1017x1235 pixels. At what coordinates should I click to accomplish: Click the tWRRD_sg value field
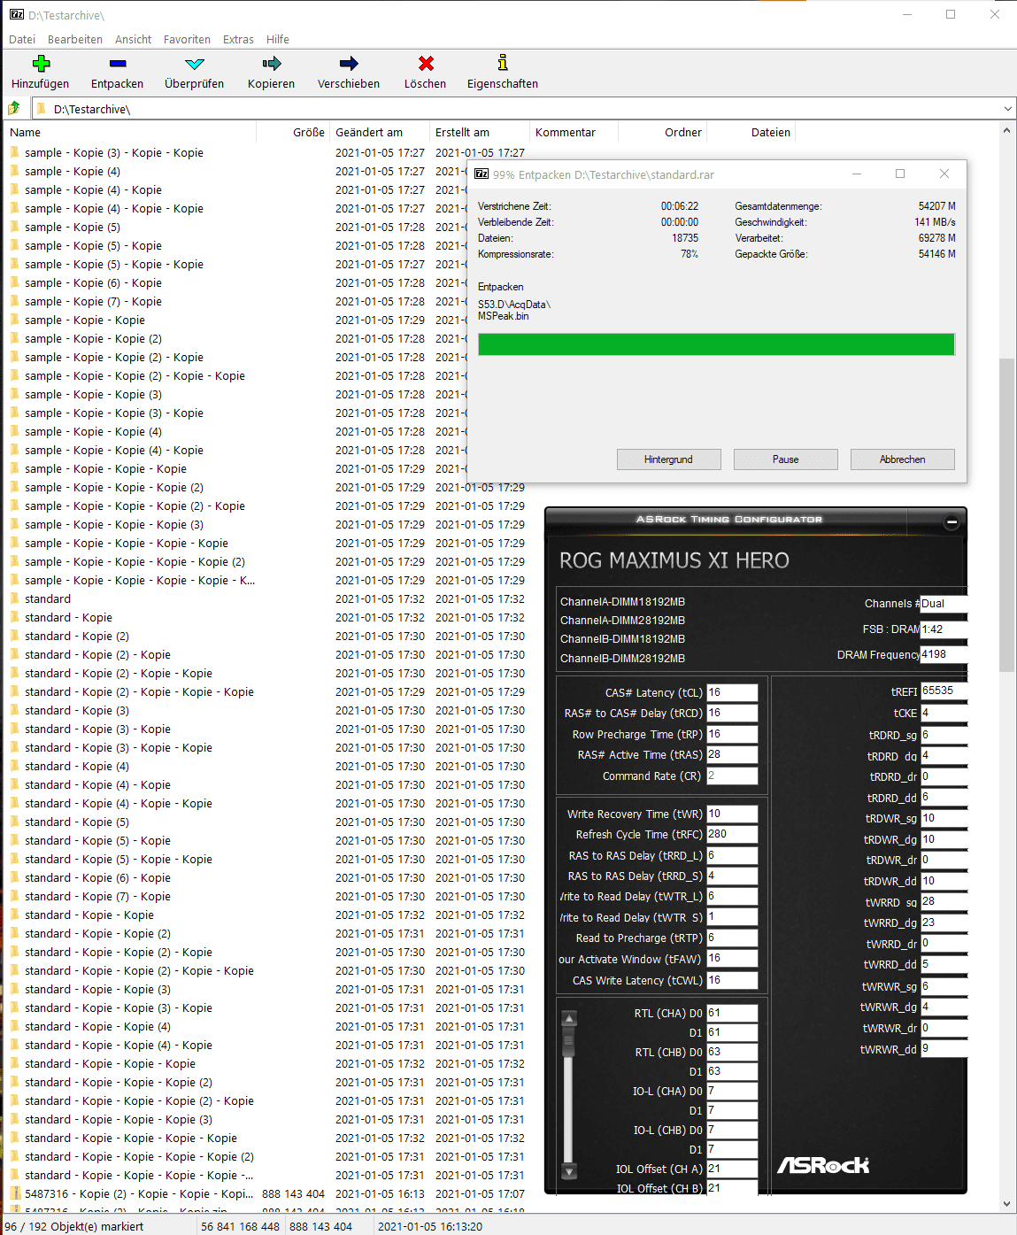pyautogui.click(x=944, y=901)
